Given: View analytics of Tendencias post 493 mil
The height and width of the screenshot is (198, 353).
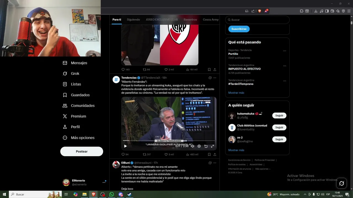Looking at the screenshot, I should (x=192, y=155).
